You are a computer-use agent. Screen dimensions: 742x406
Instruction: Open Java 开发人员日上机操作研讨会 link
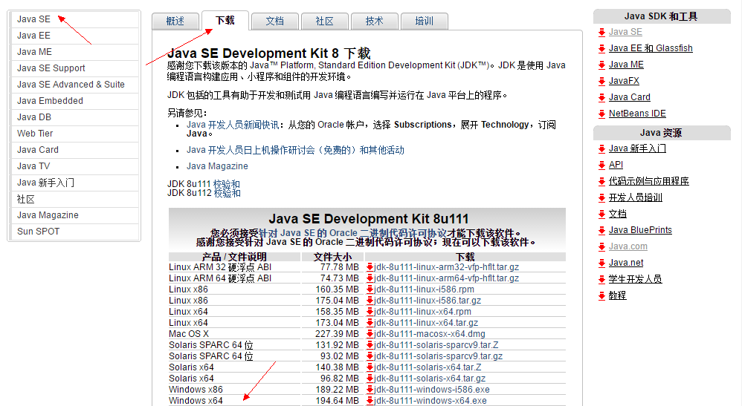(295, 150)
